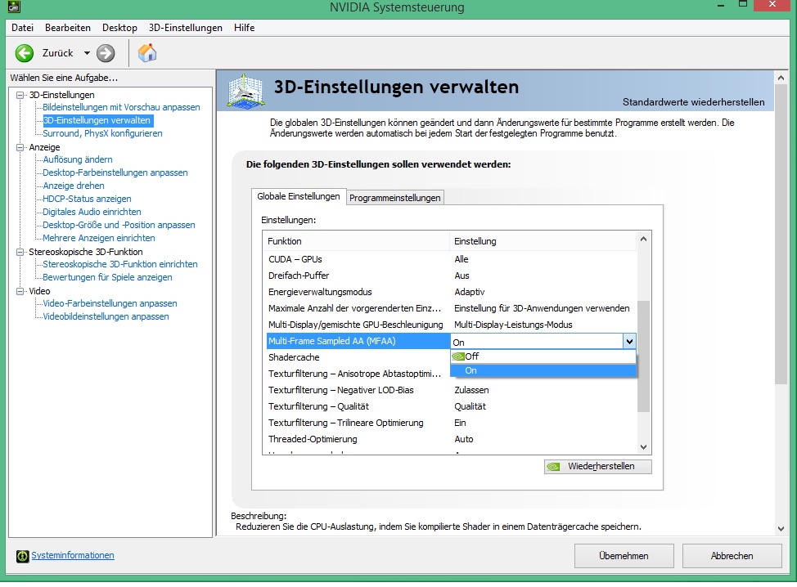Image resolution: width=797 pixels, height=587 pixels.
Task: Open the Desktop menu
Action: pyautogui.click(x=119, y=28)
